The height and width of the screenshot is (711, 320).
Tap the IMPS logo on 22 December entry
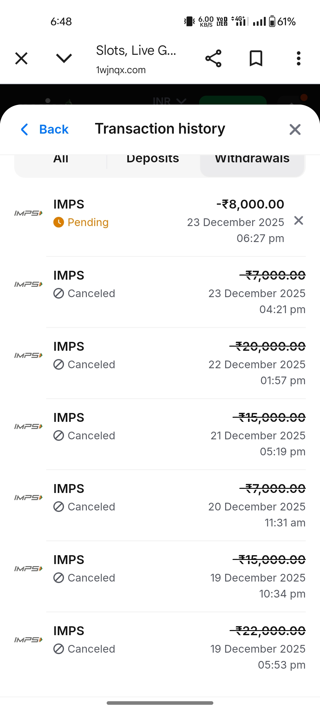tap(28, 355)
